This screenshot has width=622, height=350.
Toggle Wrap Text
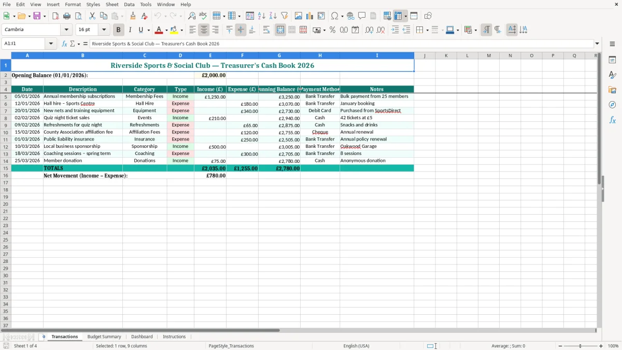point(266,30)
